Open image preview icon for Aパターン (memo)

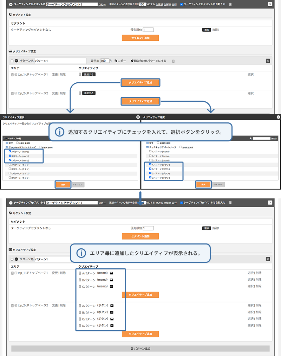pos(111,273)
